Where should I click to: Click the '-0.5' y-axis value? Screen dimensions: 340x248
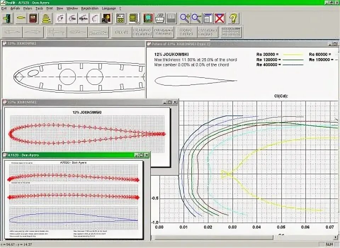click(x=154, y=198)
